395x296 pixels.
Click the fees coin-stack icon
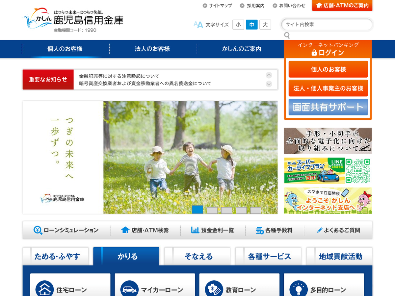pos(260,231)
